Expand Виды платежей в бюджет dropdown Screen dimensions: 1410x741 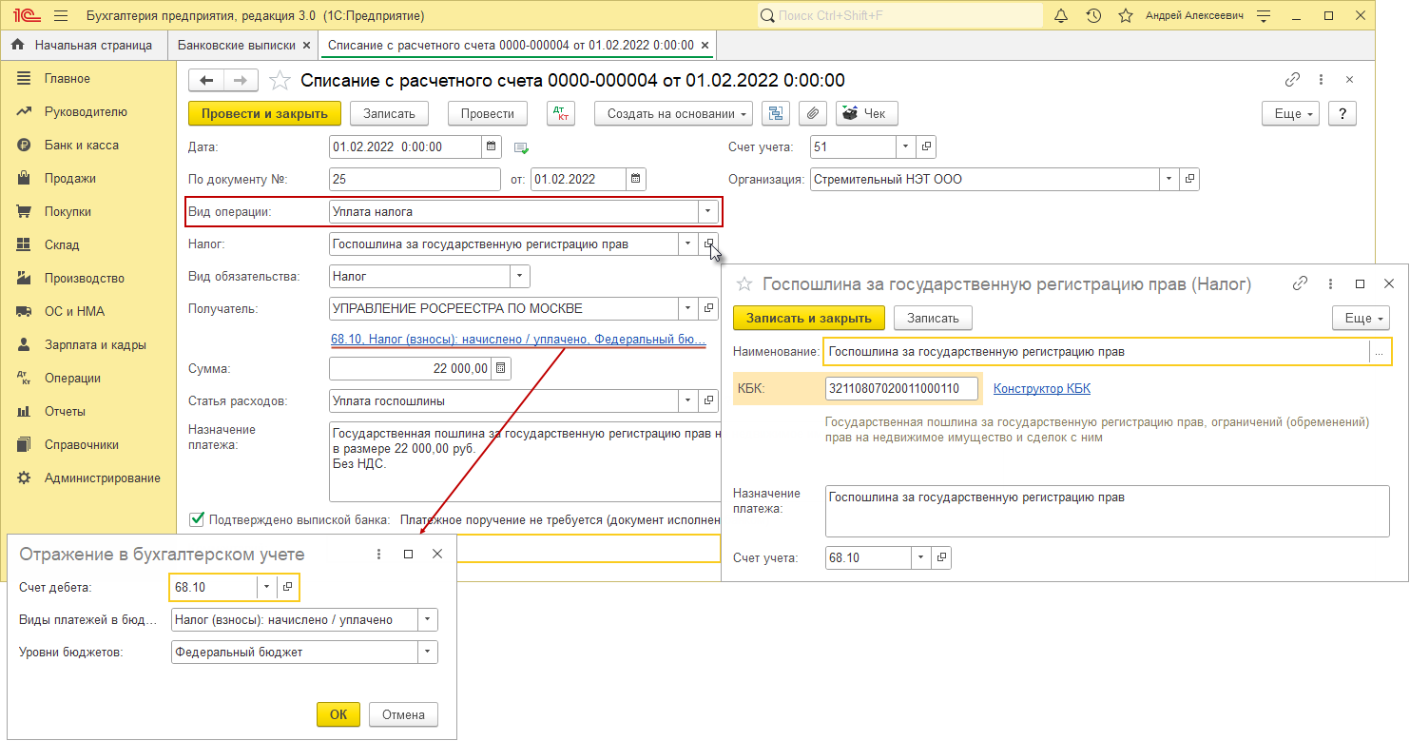(428, 620)
